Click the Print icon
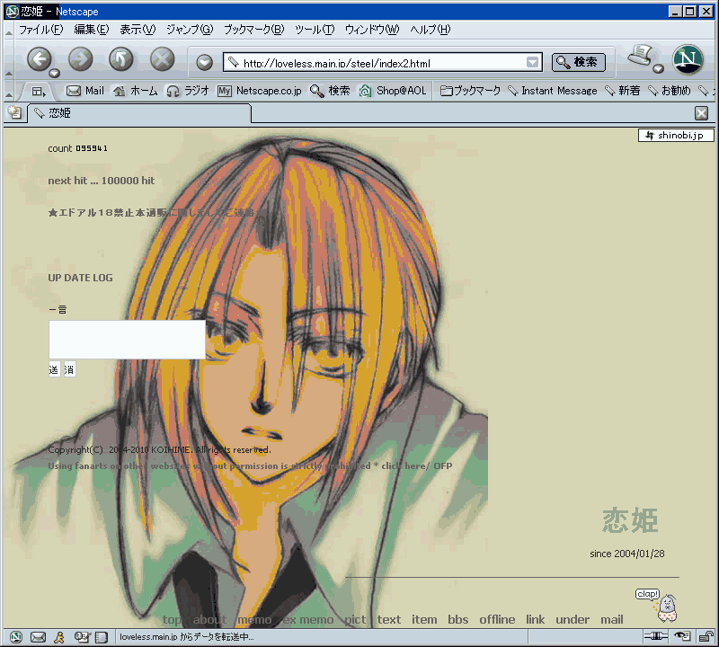This screenshot has height=647, width=719. click(640, 56)
